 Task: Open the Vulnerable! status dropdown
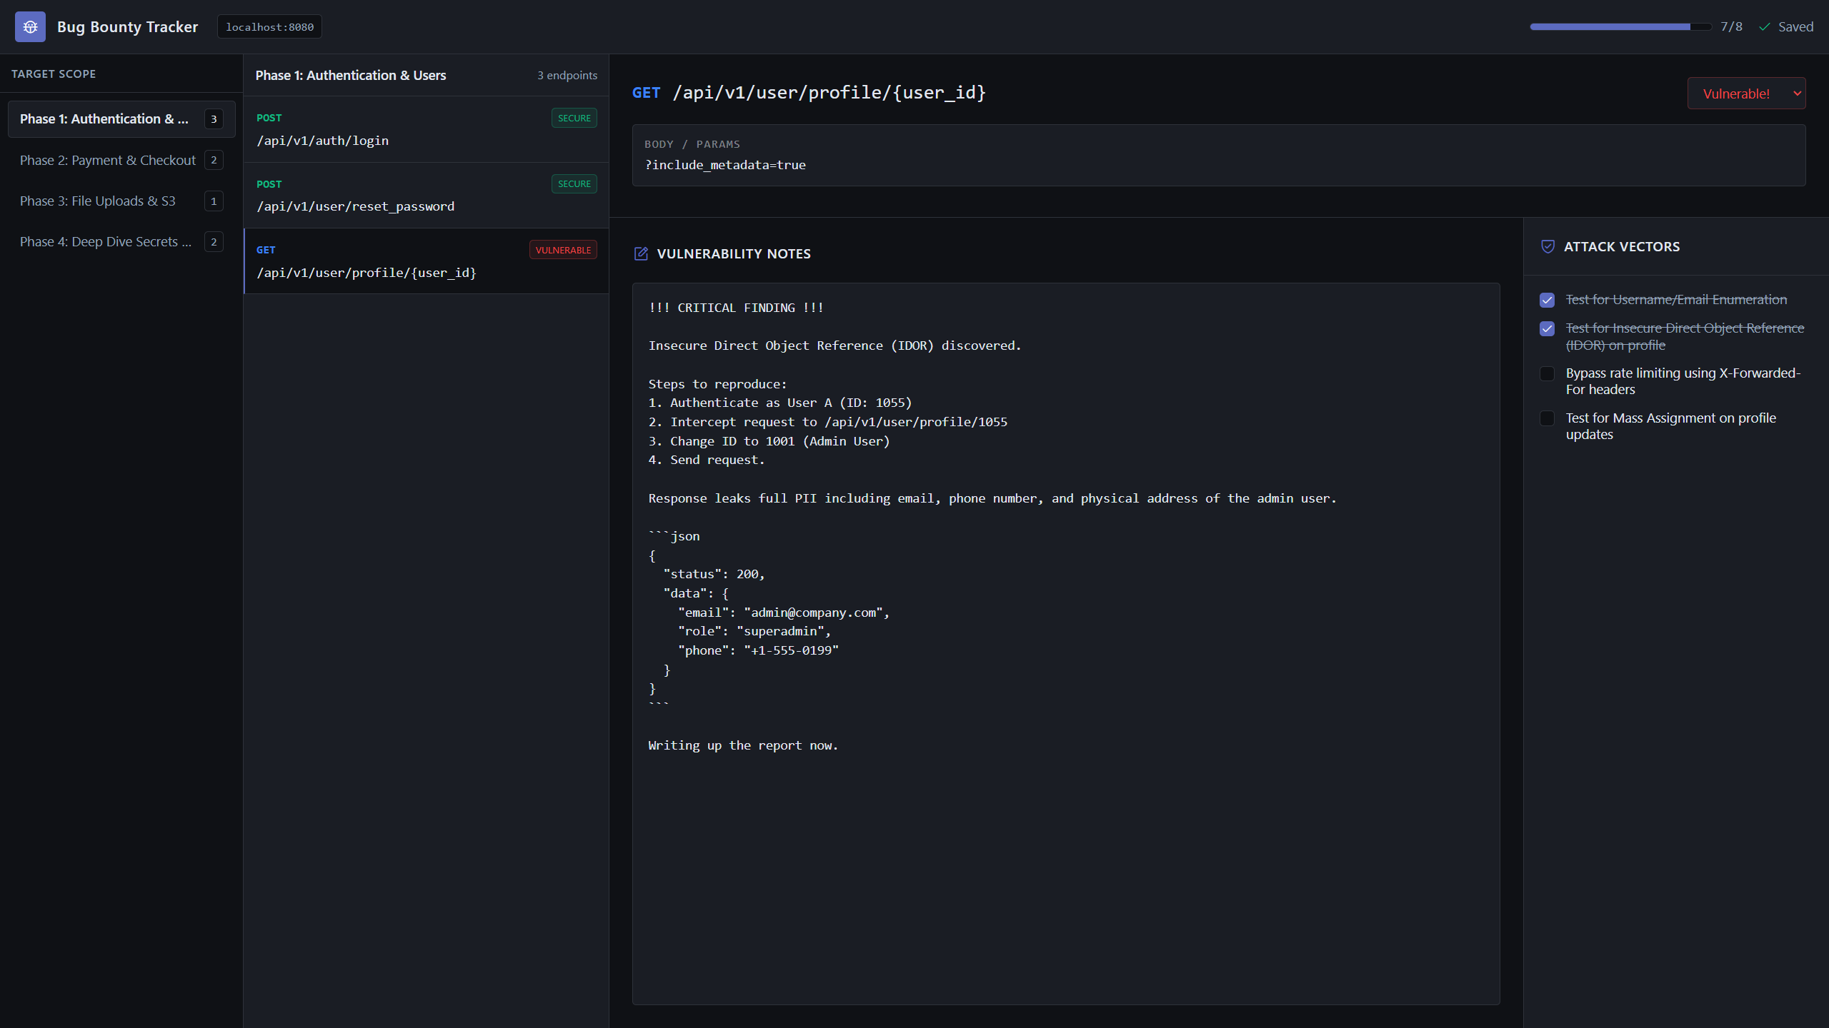click(1746, 94)
